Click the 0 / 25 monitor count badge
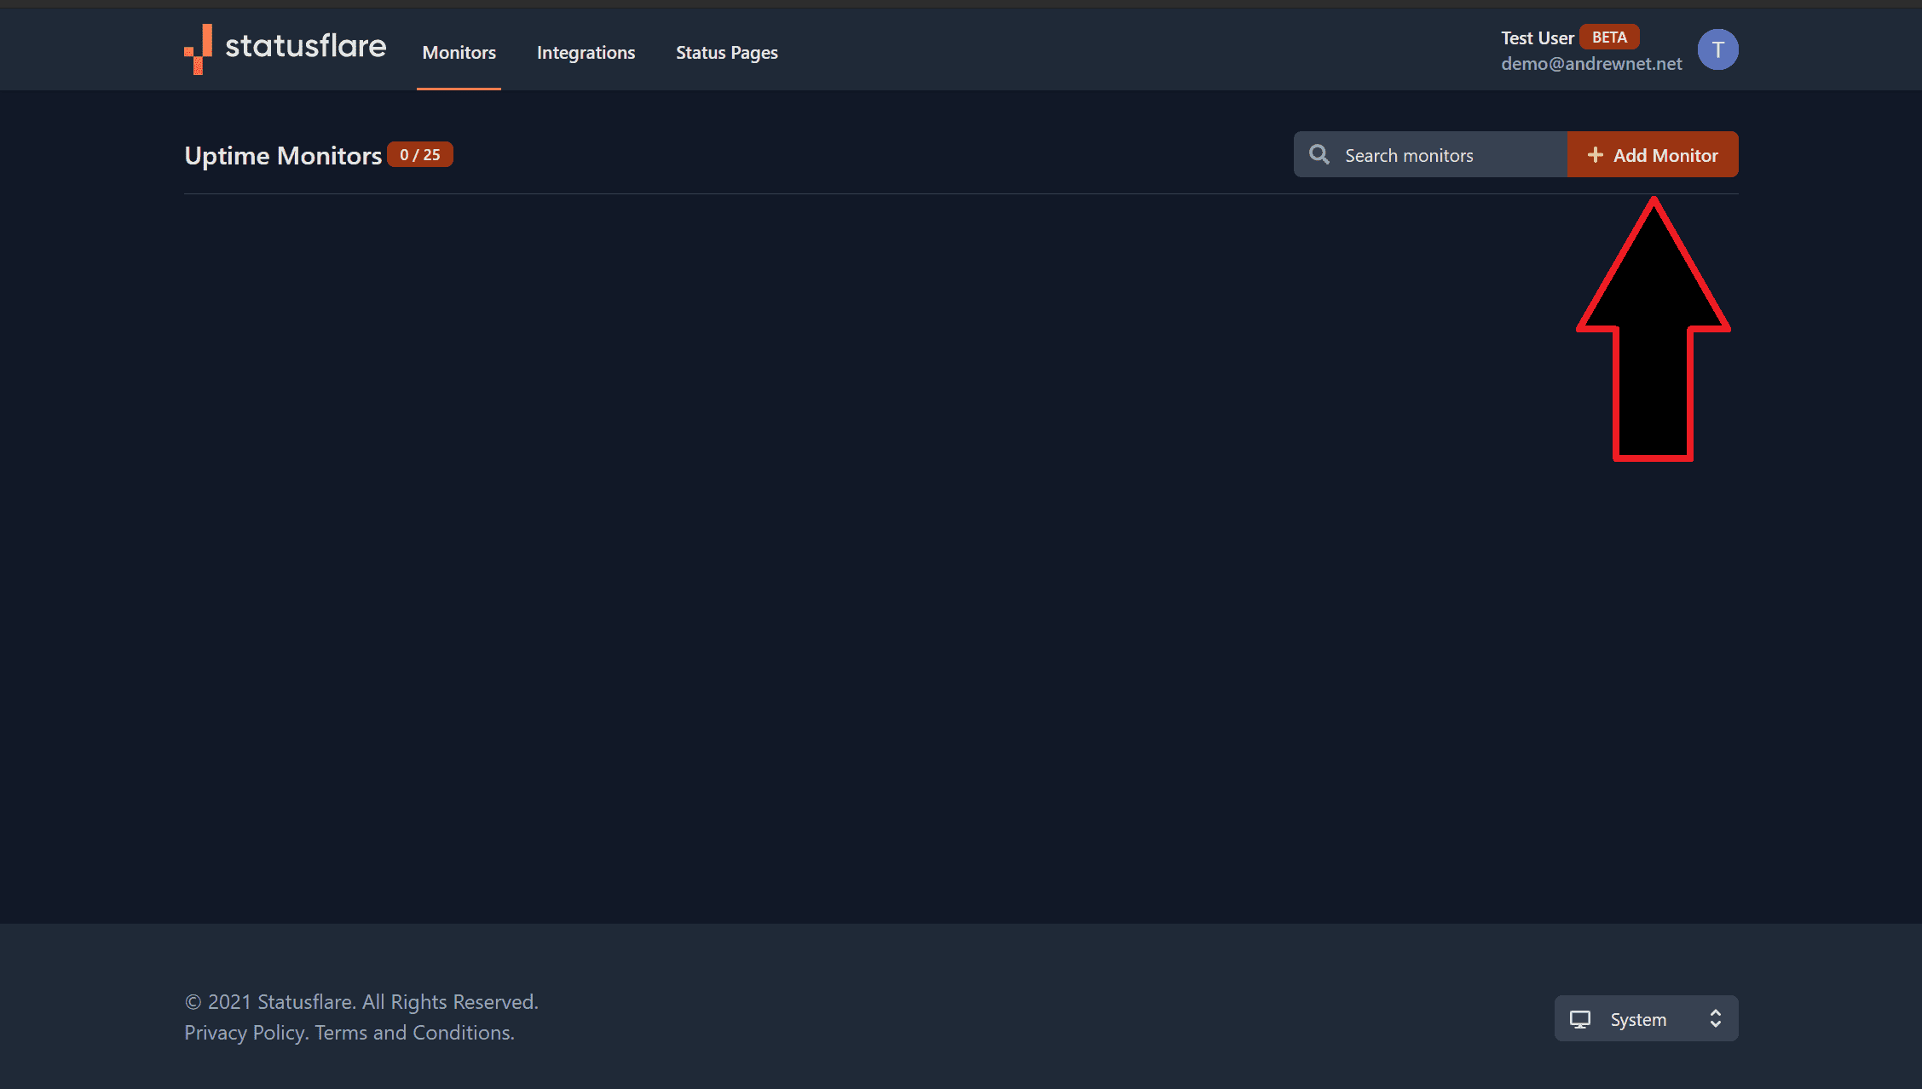 click(x=419, y=155)
